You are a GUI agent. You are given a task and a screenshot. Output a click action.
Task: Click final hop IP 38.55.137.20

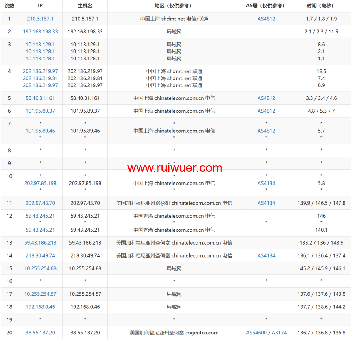pos(40,333)
